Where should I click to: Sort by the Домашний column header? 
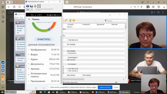(100, 24)
